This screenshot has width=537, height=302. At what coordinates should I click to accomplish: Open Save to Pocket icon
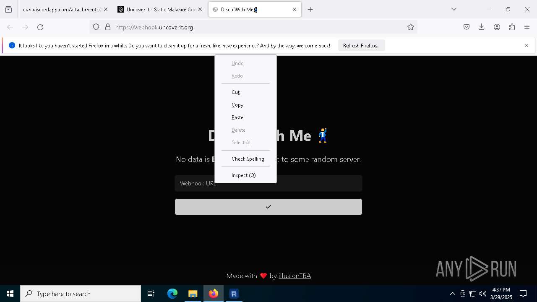[x=467, y=27]
